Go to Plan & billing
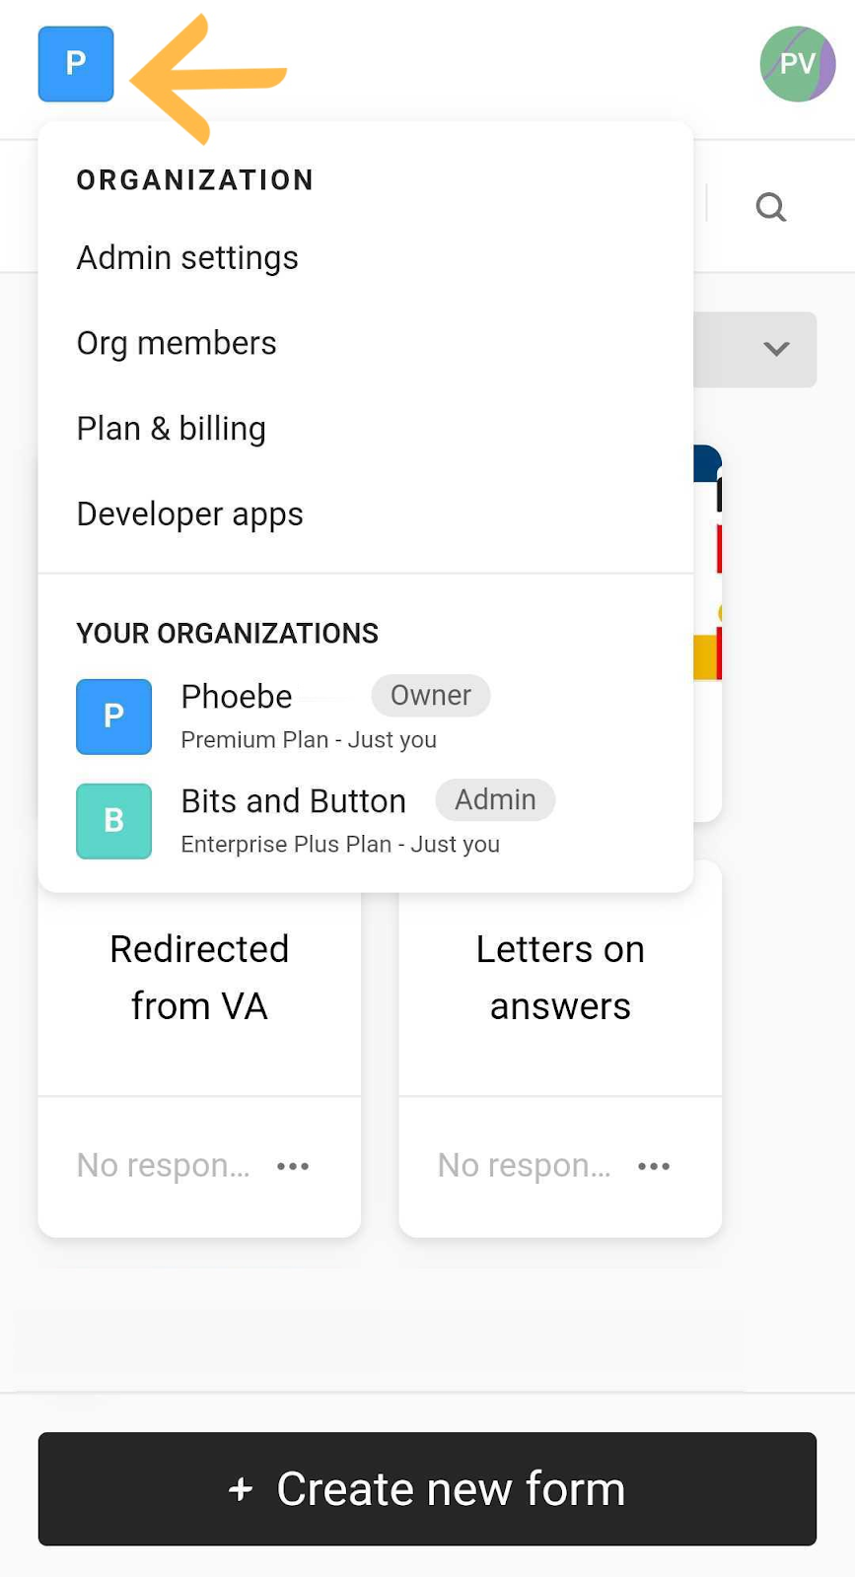855x1577 pixels. pyautogui.click(x=172, y=429)
